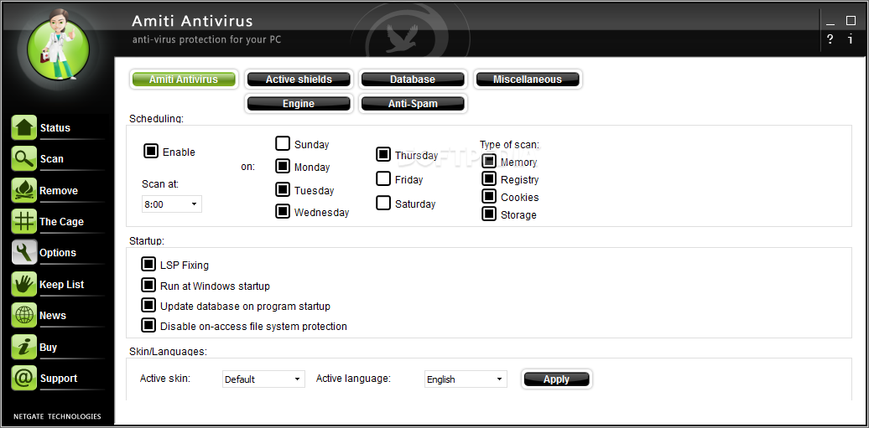
Task: Open the Active skin dropdown
Action: 263,379
